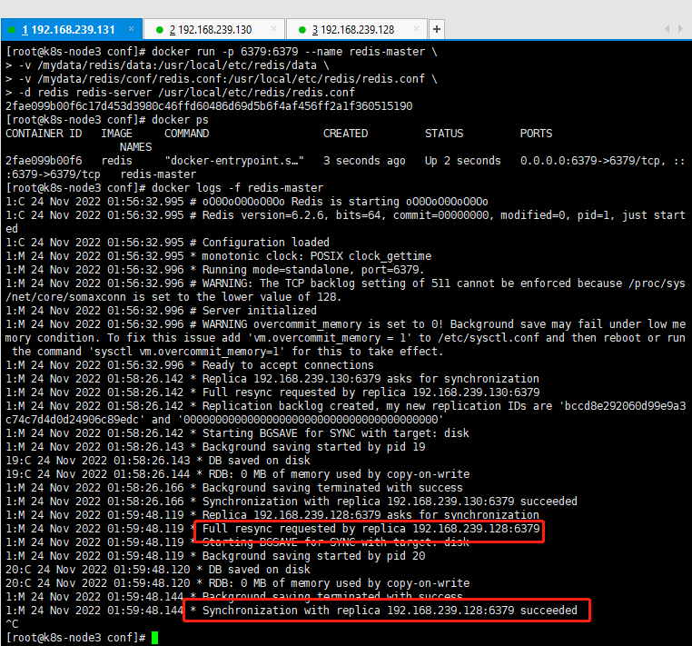The width and height of the screenshot is (692, 646).
Task: Click the "Ready to accept connections" line
Action: pyautogui.click(x=288, y=365)
